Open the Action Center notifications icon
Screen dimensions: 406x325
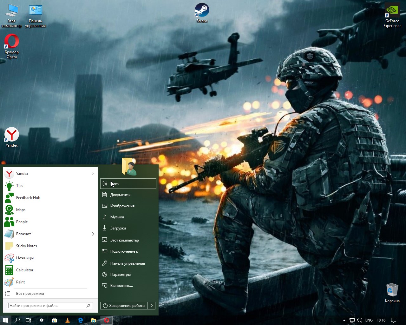pyautogui.click(x=394, y=320)
